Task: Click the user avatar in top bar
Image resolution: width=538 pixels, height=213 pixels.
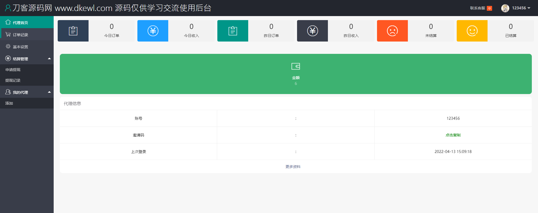Action: (x=505, y=8)
